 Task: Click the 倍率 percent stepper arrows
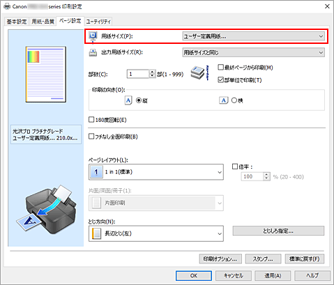tap(267, 176)
